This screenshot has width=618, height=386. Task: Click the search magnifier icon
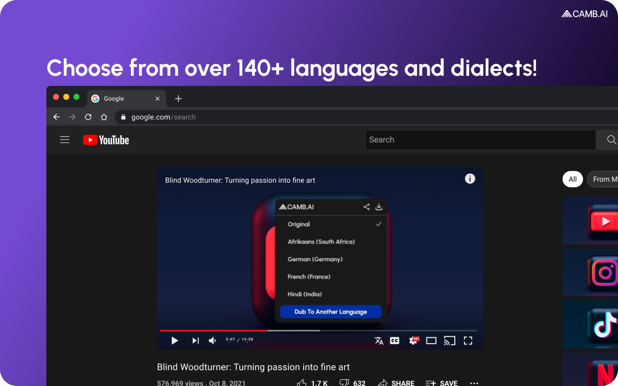point(611,139)
